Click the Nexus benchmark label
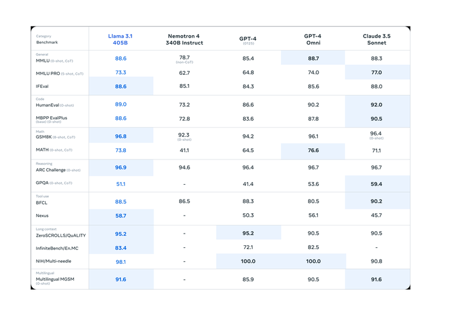The image size is (463, 309). 43,216
